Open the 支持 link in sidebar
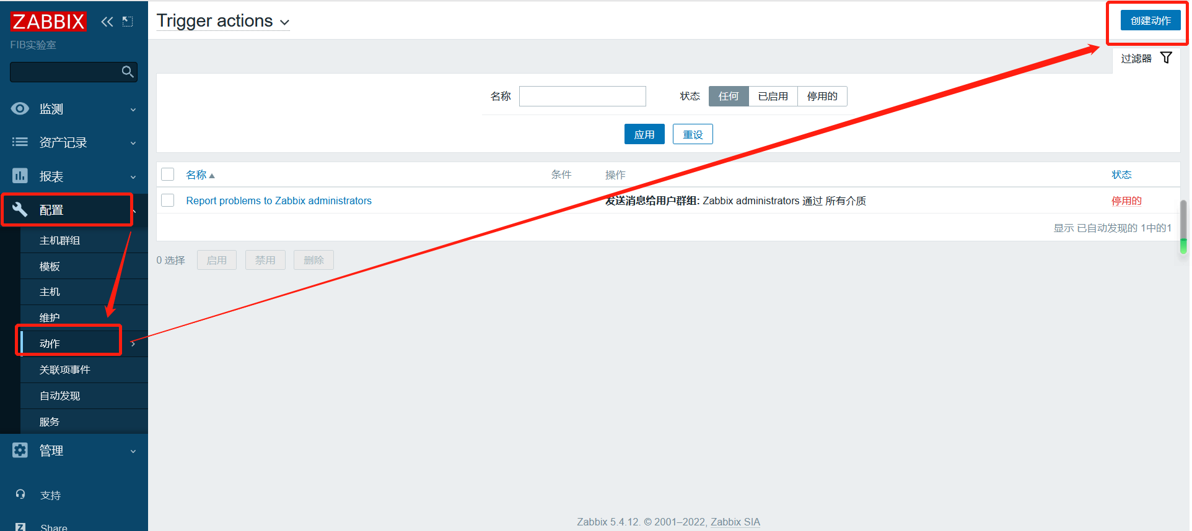Image resolution: width=1192 pixels, height=531 pixels. [51, 495]
